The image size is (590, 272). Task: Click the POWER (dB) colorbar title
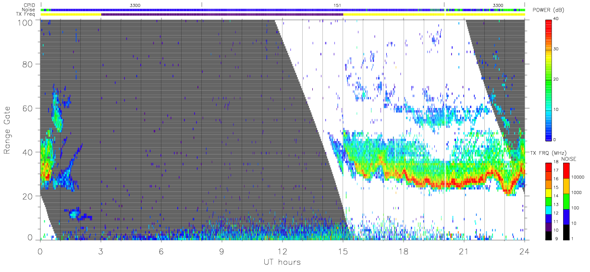pos(548,10)
